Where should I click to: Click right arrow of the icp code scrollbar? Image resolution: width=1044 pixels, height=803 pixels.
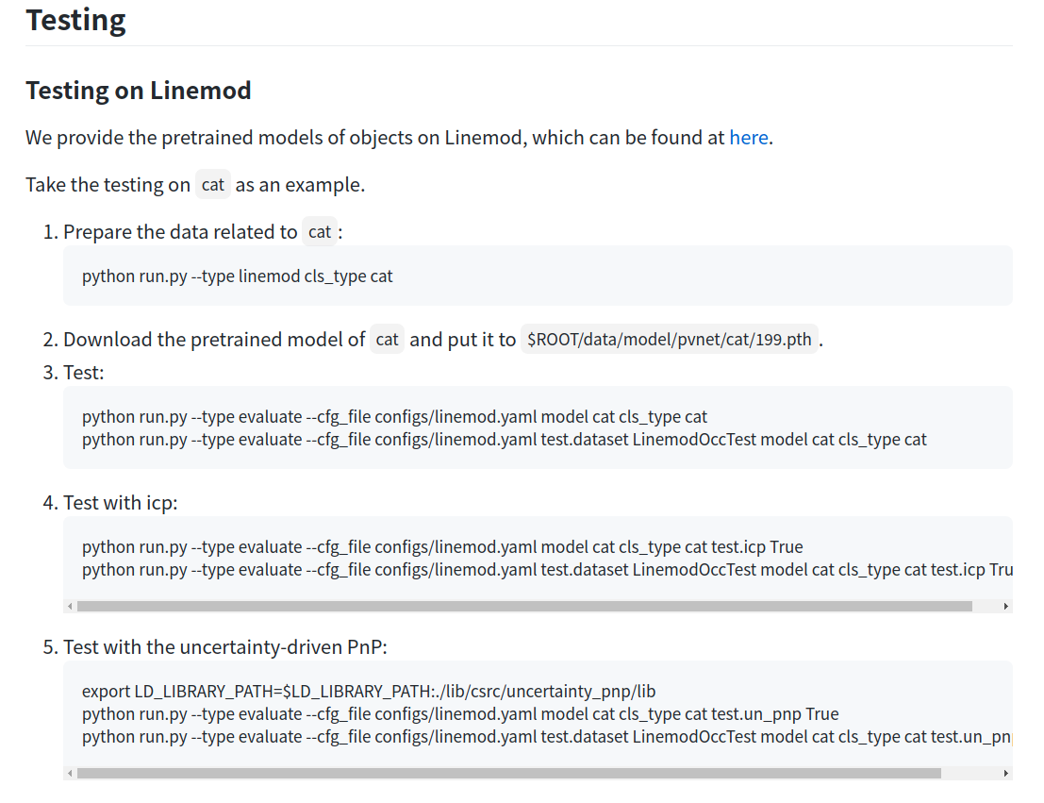click(1006, 606)
